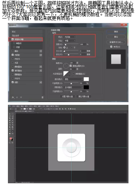Open the 文件 menu in Photoshop
Image resolution: width=136 pixels, height=184 pixels.
14,106
